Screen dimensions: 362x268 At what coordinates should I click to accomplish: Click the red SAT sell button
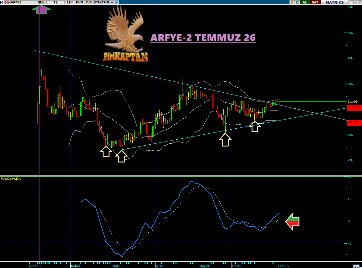(x=315, y=2)
